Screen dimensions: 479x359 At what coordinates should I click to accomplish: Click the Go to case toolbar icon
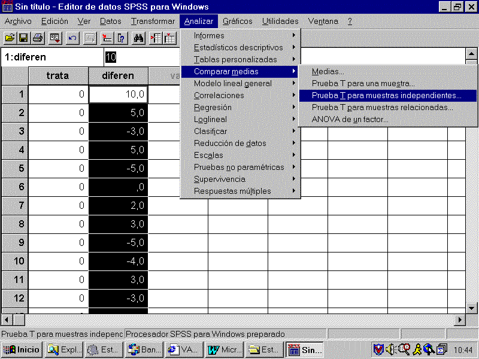(107, 38)
